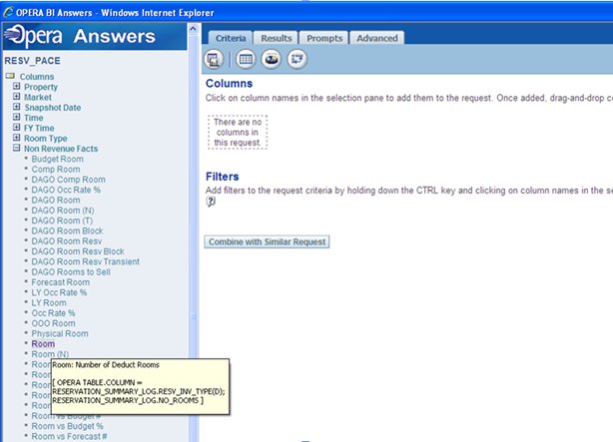The width and height of the screenshot is (613, 442).
Task: Add DAGO Comp Room column
Action: pyautogui.click(x=69, y=180)
